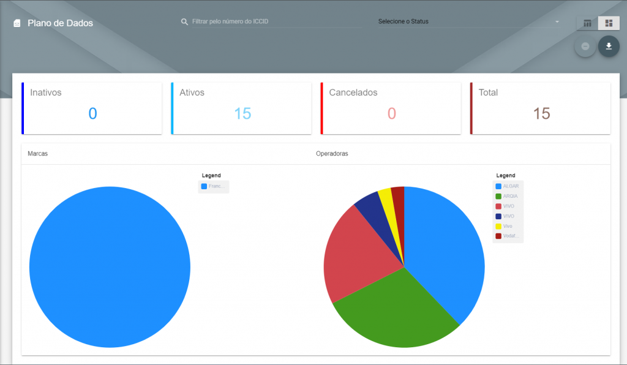The width and height of the screenshot is (627, 365).
Task: Open the Selecione o Status dropdown
Action: click(468, 21)
